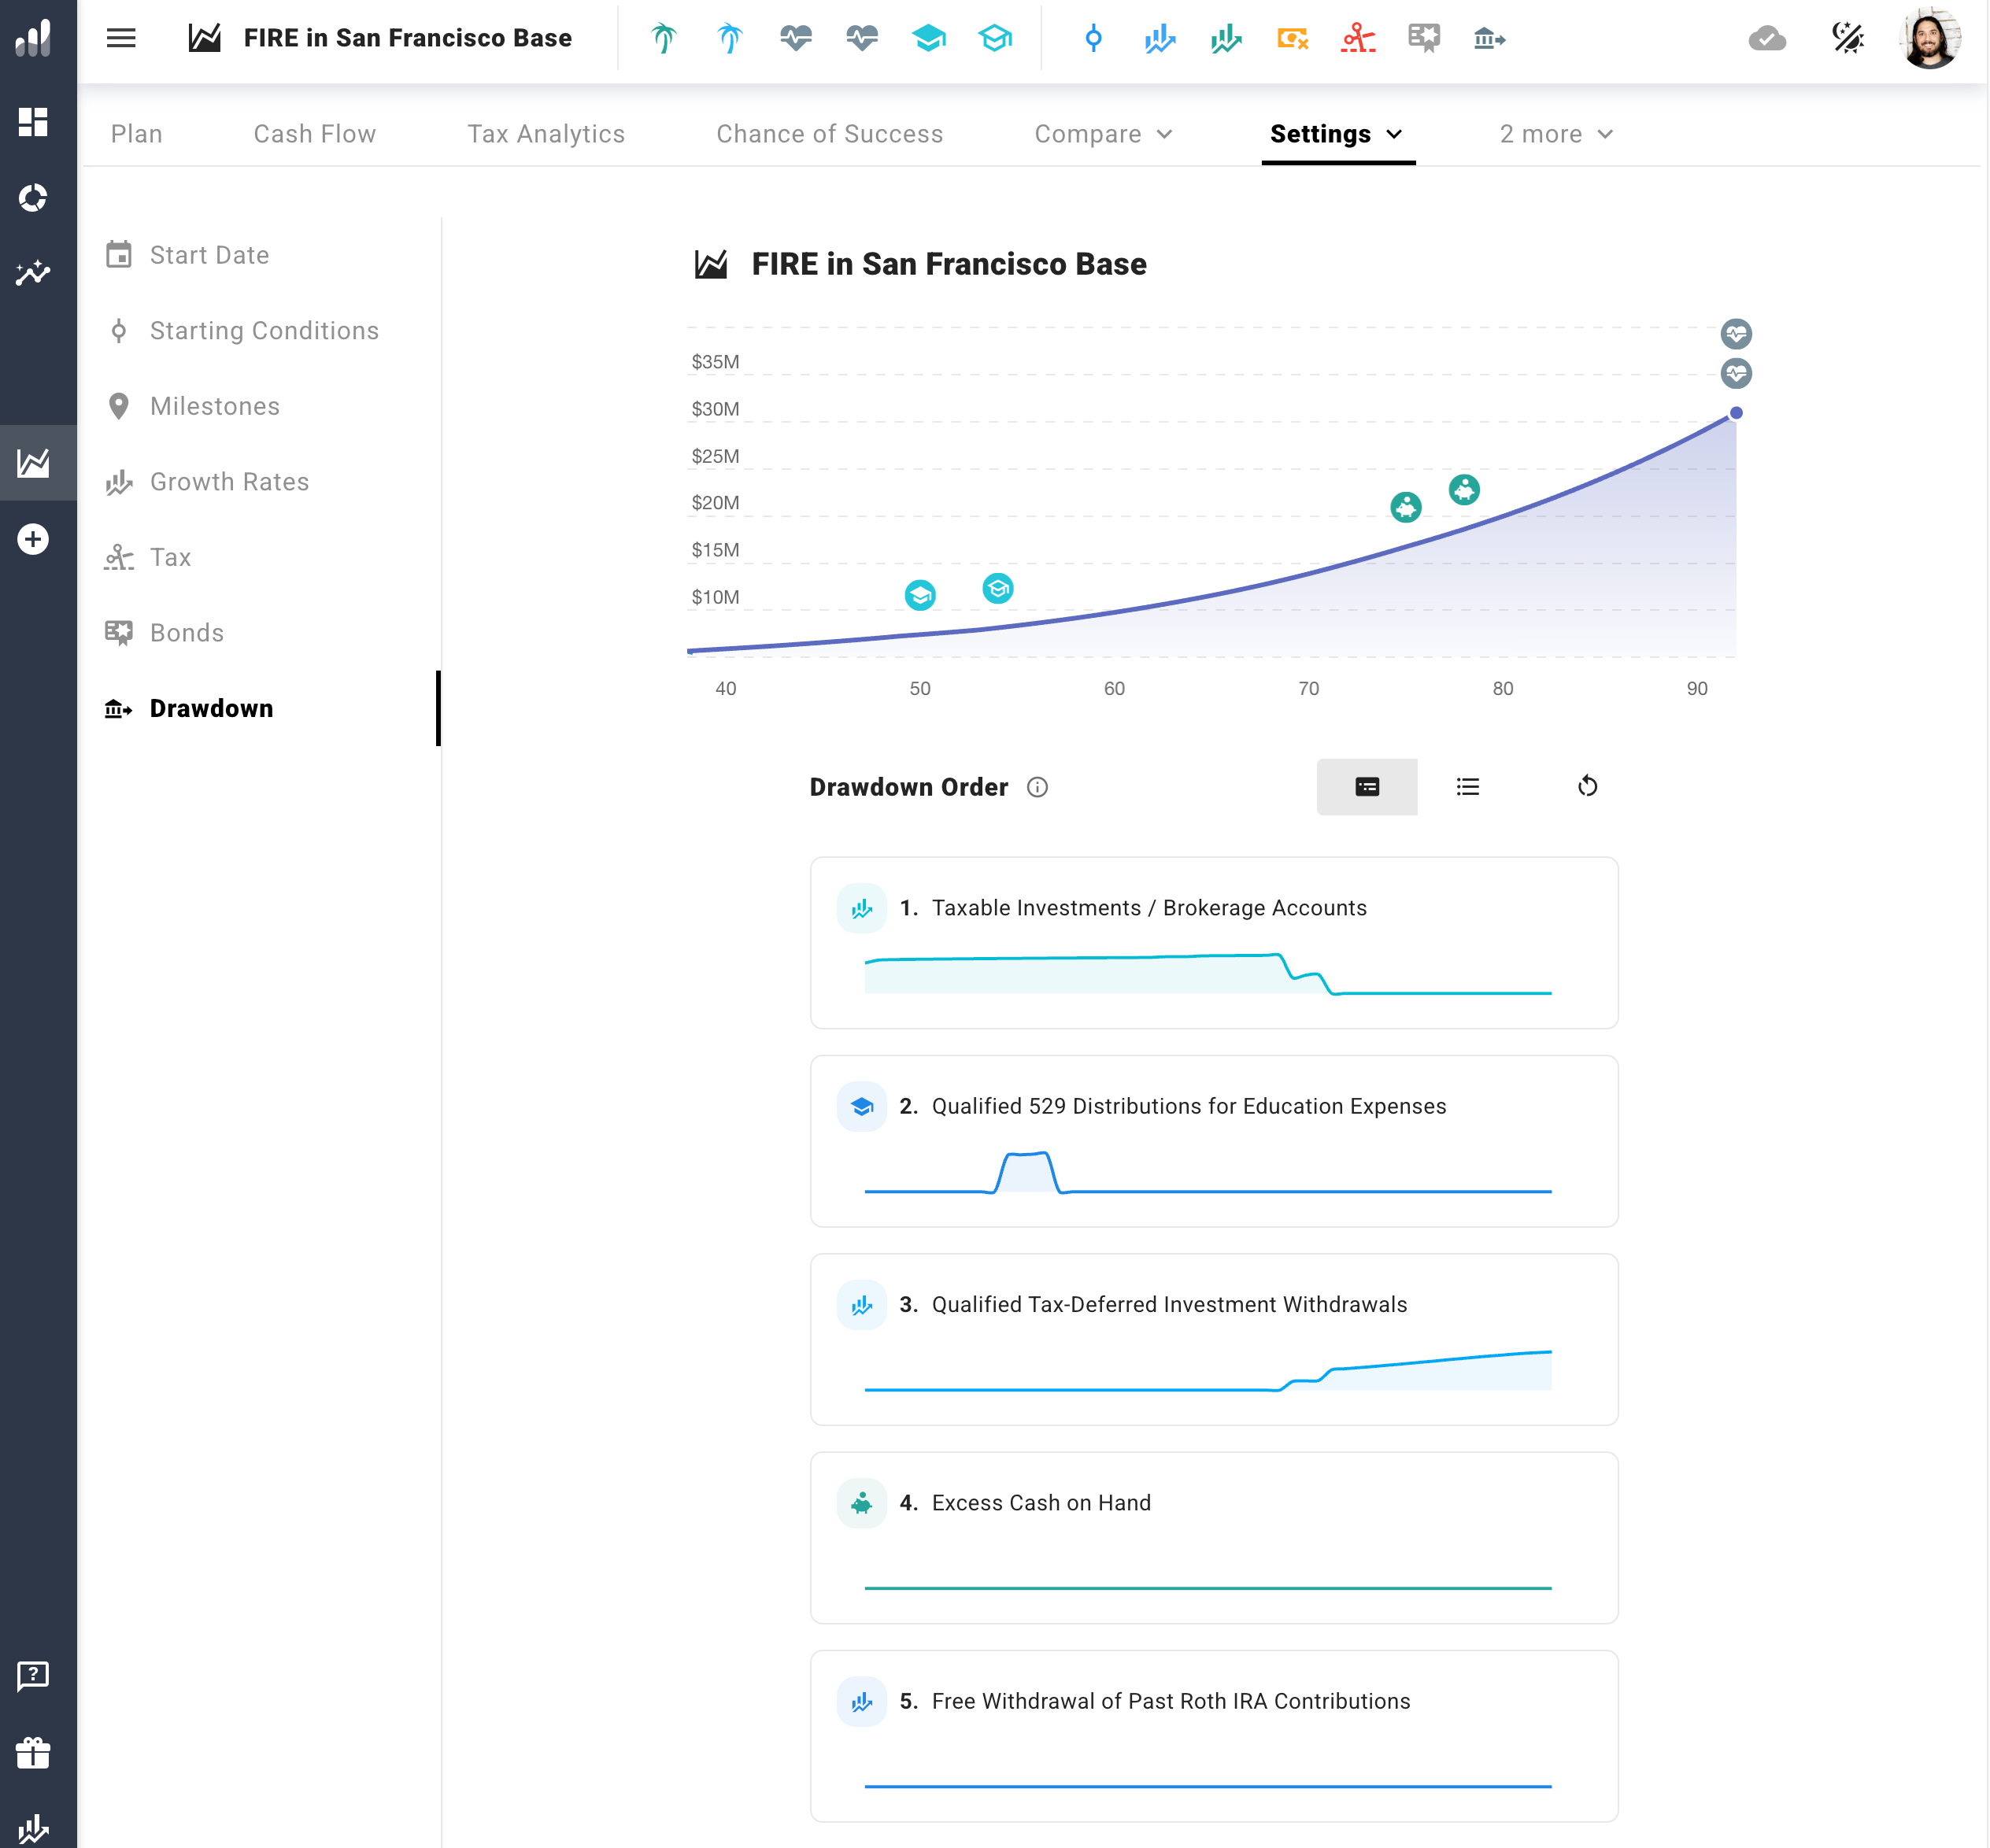Viewport: 1990px width, 1848px height.
Task: Click the gift icon in sidebar
Action: pyautogui.click(x=33, y=1752)
